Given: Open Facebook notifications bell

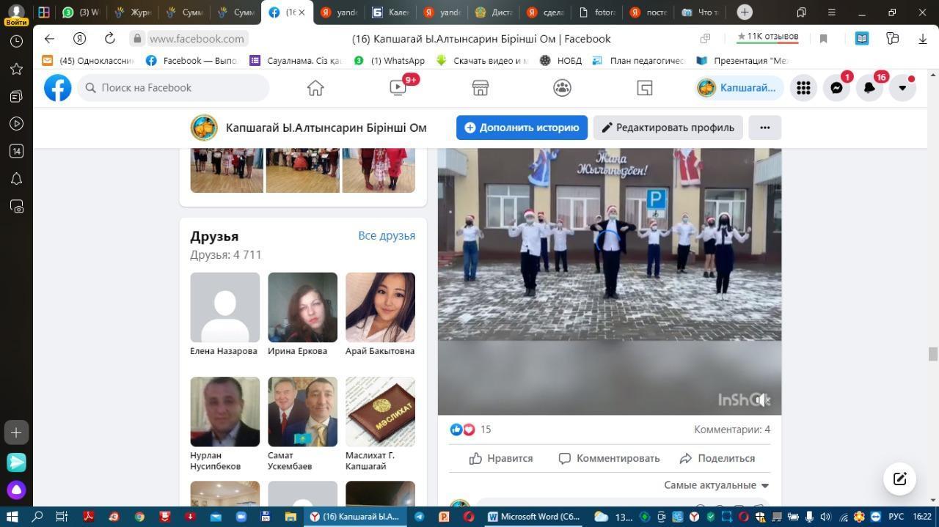Looking at the screenshot, I should pyautogui.click(x=869, y=88).
